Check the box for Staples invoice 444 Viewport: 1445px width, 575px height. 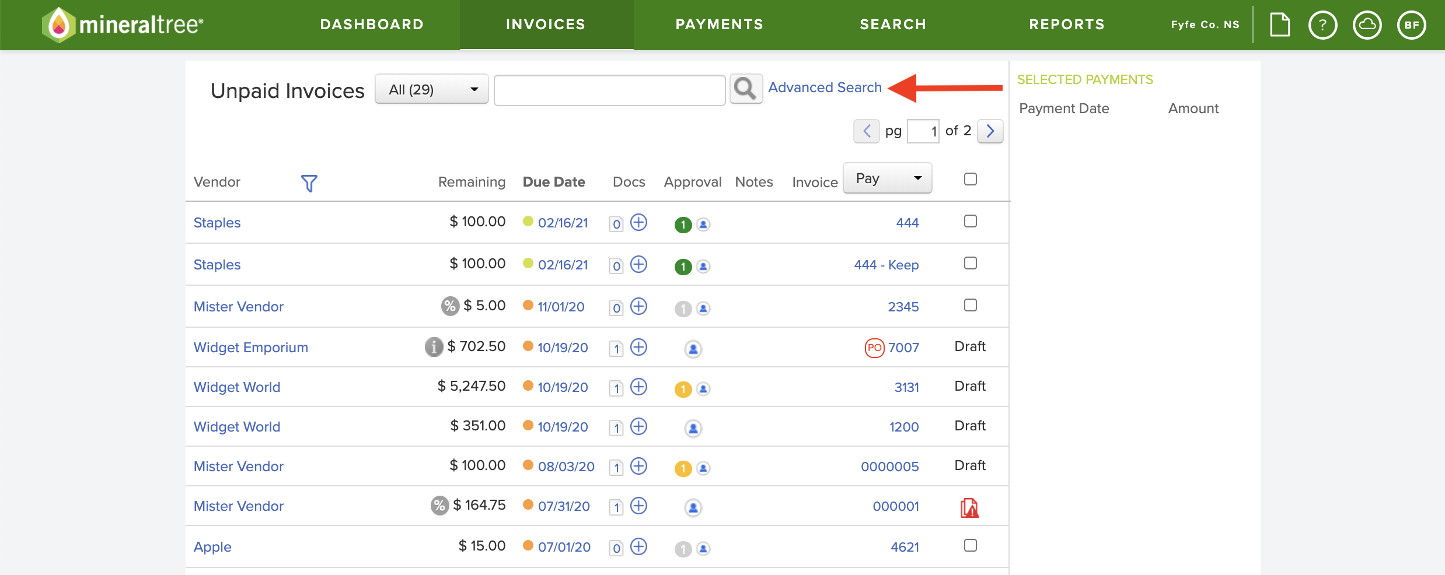pyautogui.click(x=970, y=221)
